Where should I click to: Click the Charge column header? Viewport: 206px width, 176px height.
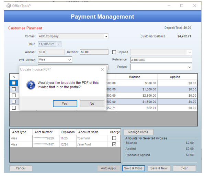[114, 132]
